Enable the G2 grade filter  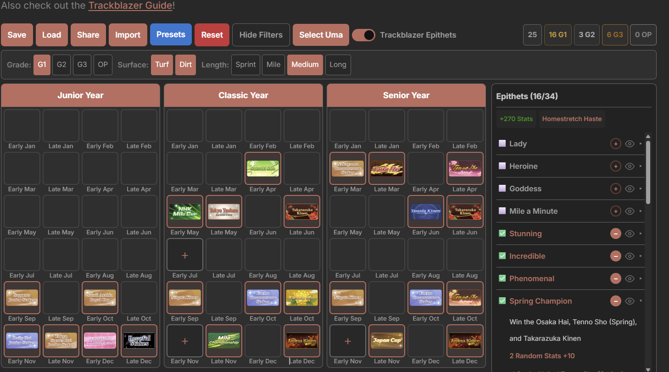(61, 65)
